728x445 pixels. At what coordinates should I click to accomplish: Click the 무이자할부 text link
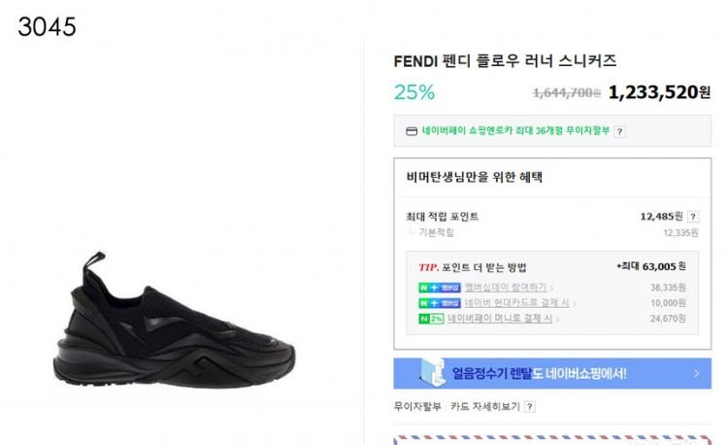coord(417,406)
